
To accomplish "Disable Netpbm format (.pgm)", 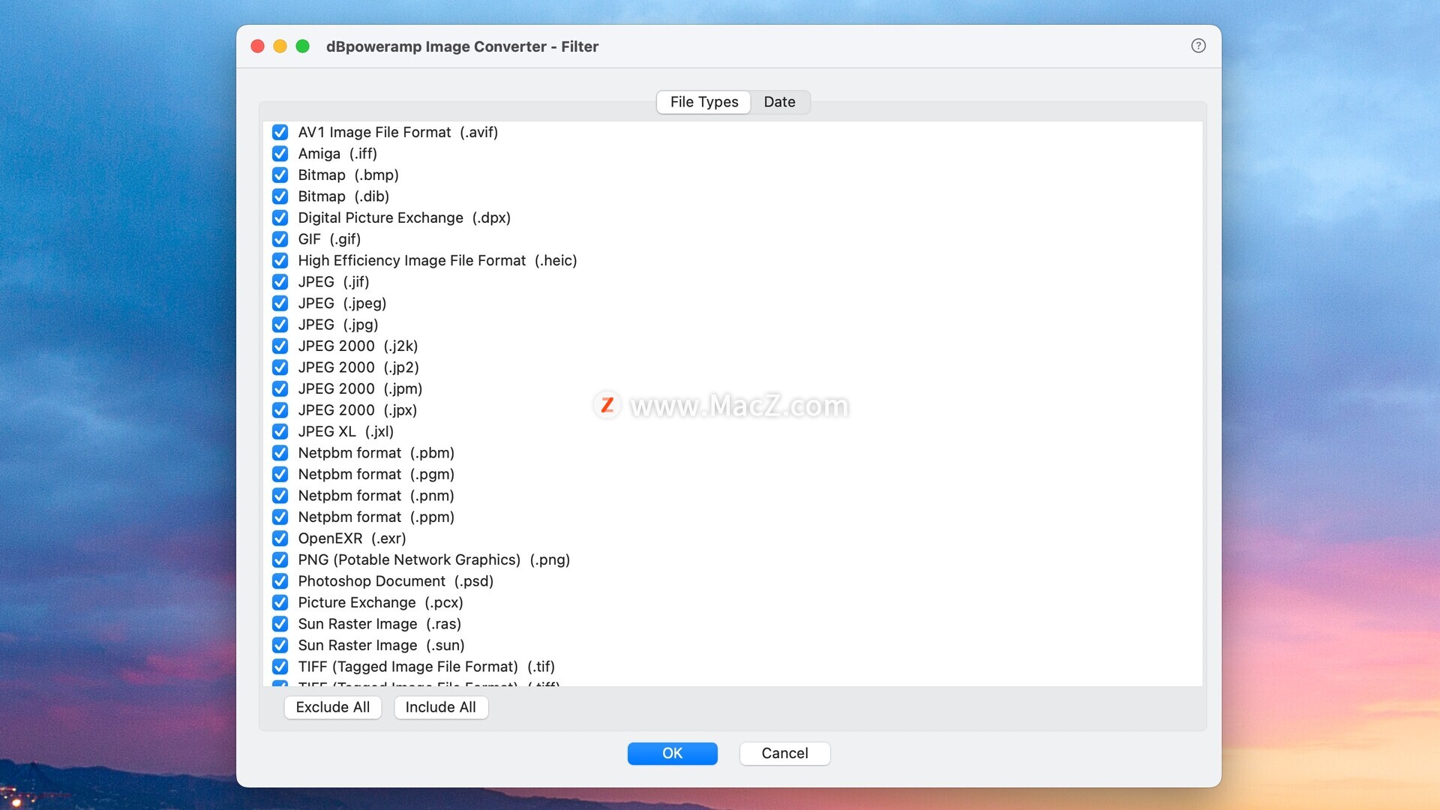I will [280, 474].
